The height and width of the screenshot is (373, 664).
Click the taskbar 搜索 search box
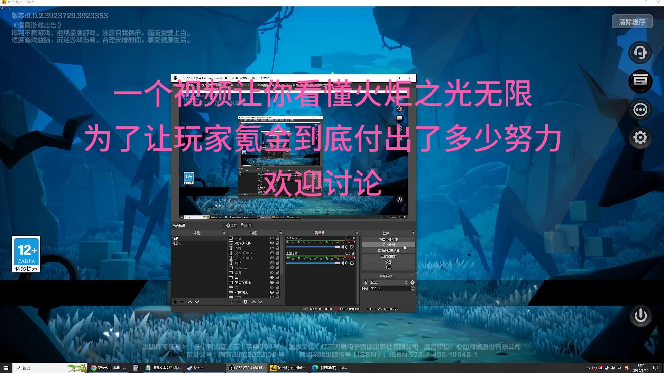click(50, 368)
